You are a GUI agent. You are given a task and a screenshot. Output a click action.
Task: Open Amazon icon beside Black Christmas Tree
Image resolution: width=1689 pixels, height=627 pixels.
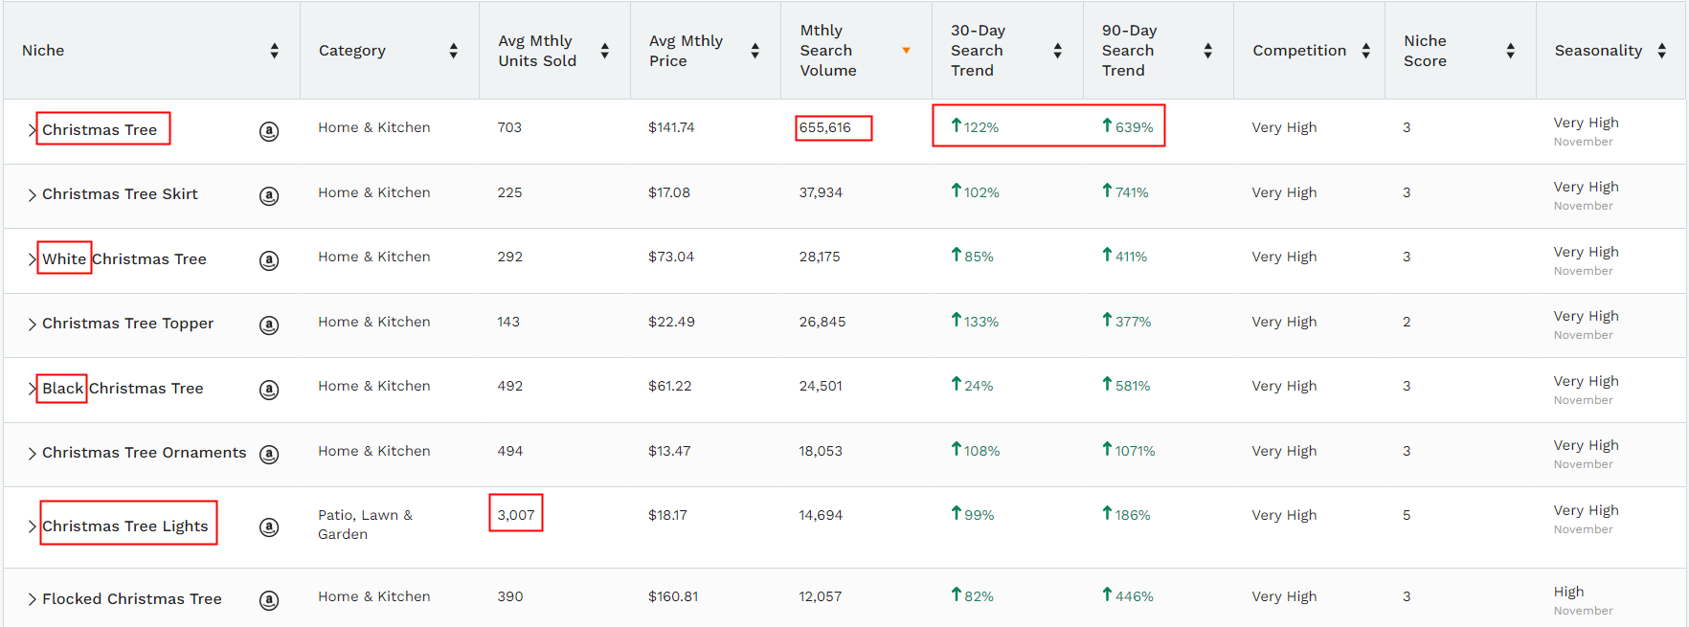click(269, 390)
